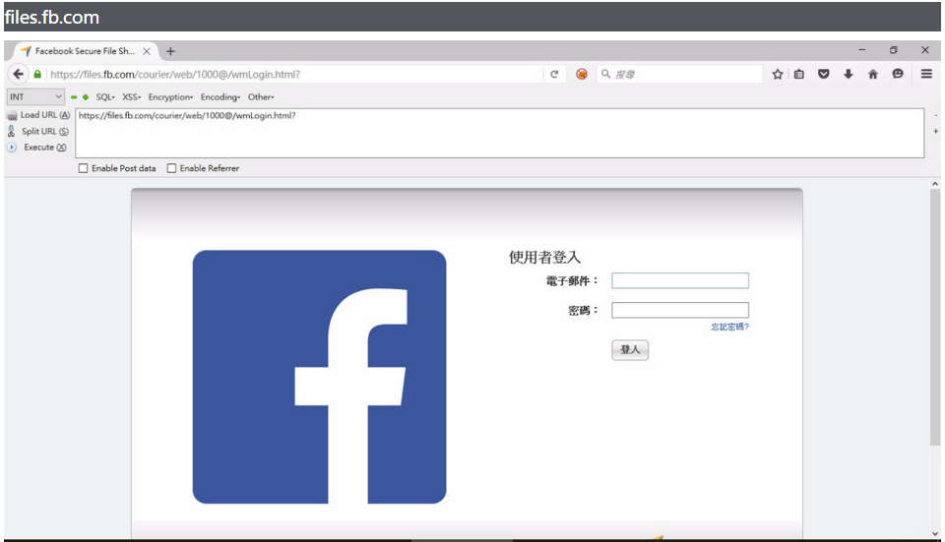Click the orange blocked-script extension icon
The height and width of the screenshot is (542, 945).
[582, 74]
